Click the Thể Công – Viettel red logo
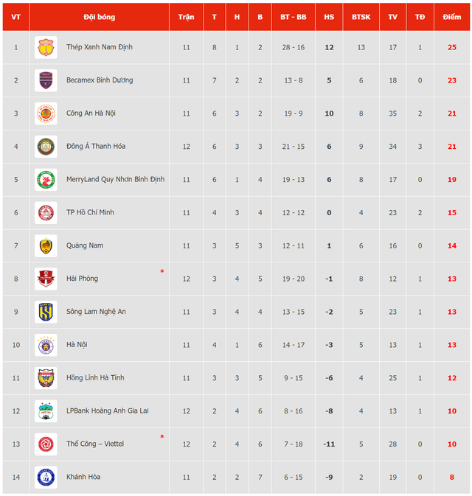This screenshot has height=496, width=472. coord(46,444)
